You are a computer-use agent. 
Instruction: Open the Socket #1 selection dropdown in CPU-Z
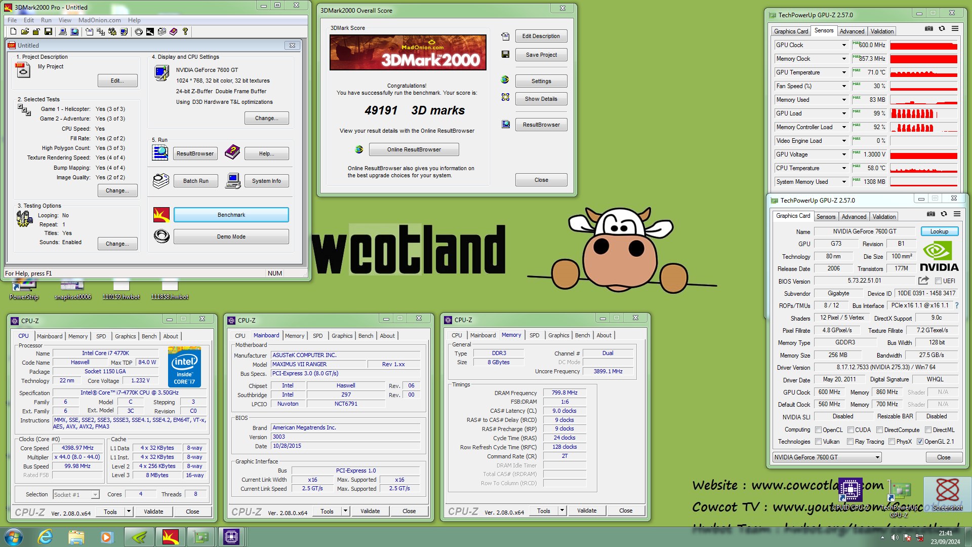(76, 494)
